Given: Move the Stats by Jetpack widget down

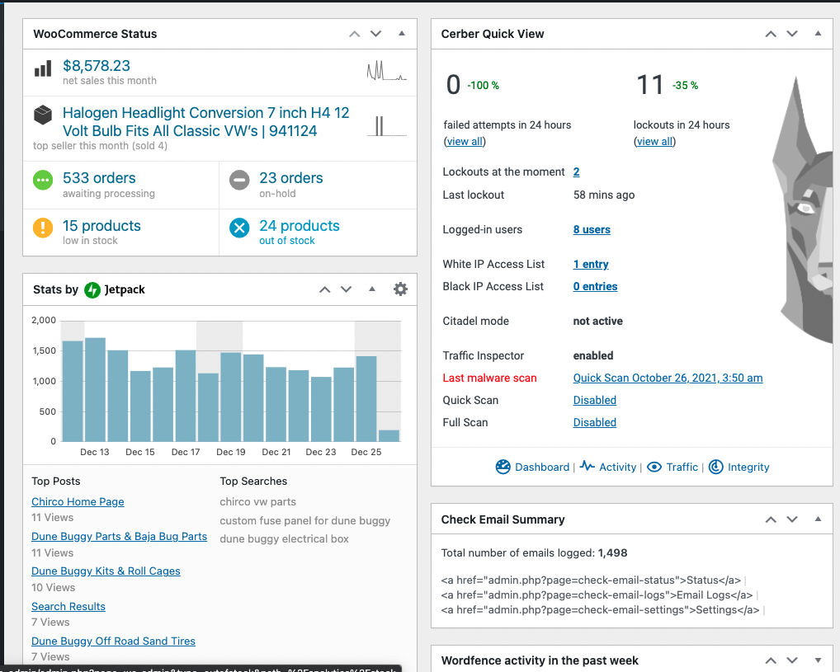Looking at the screenshot, I should (x=347, y=289).
